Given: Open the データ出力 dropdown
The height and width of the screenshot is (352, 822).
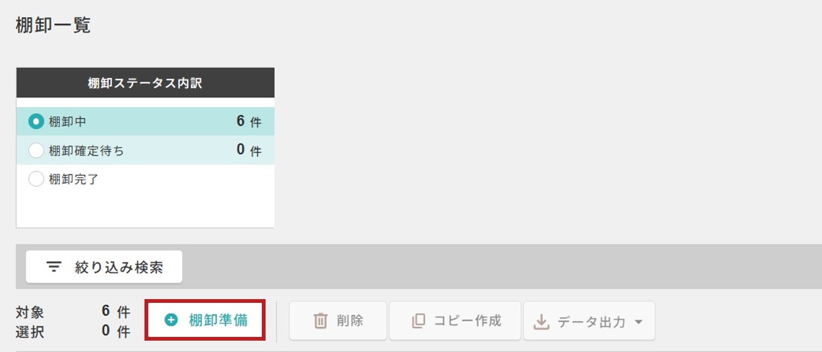Looking at the screenshot, I should point(589,321).
